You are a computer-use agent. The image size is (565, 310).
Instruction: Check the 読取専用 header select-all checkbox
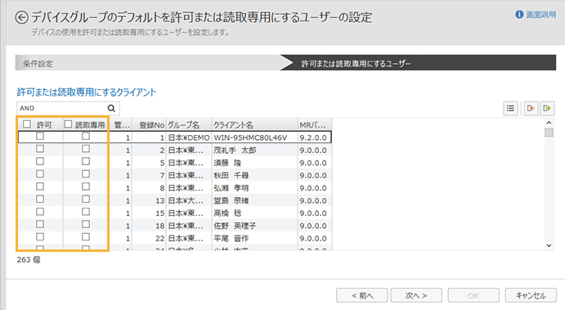[x=68, y=124]
